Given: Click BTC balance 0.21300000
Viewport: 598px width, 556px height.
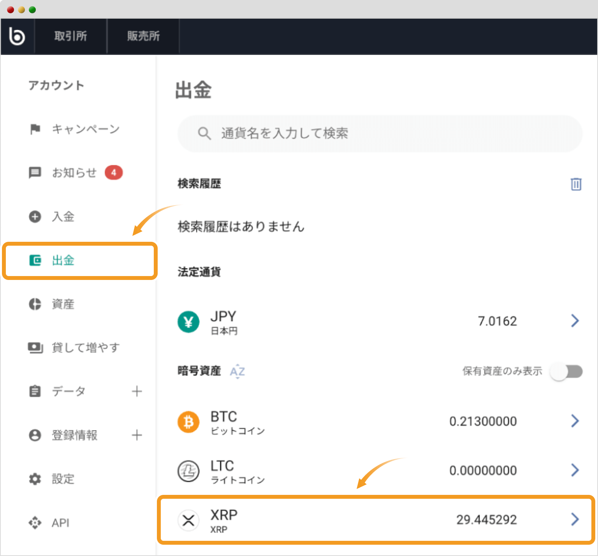Looking at the screenshot, I should (x=483, y=421).
